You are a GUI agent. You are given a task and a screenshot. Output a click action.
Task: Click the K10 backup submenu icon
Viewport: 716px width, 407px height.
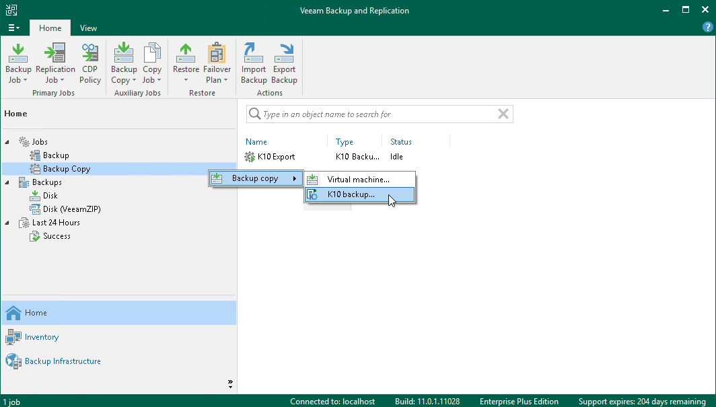(312, 194)
